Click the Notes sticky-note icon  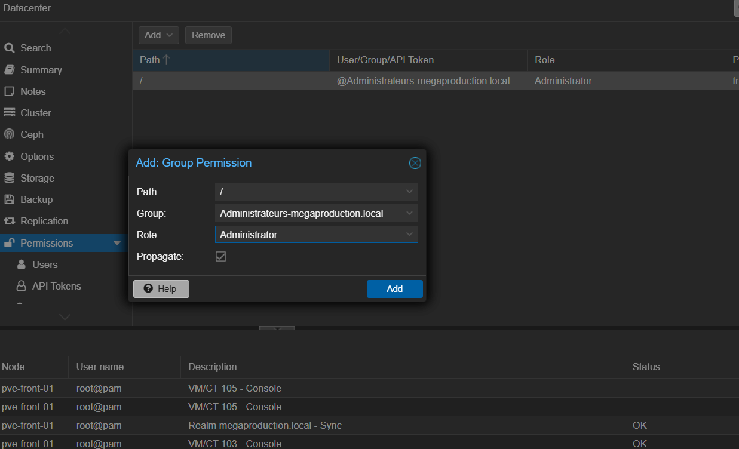click(9, 91)
